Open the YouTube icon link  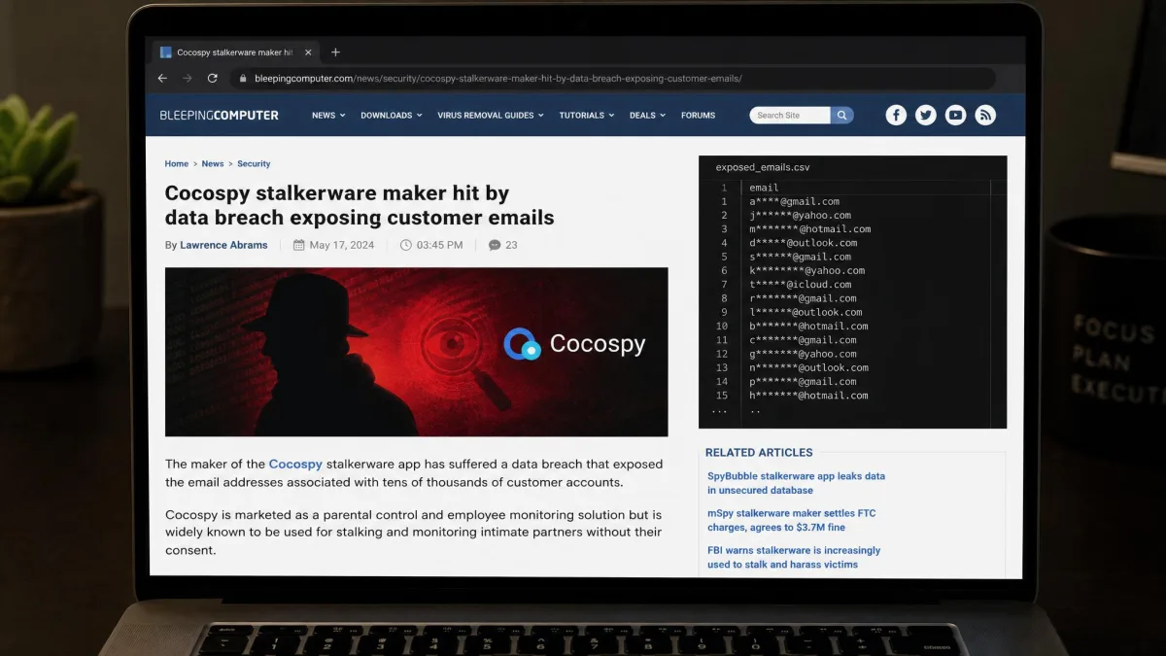tap(956, 115)
